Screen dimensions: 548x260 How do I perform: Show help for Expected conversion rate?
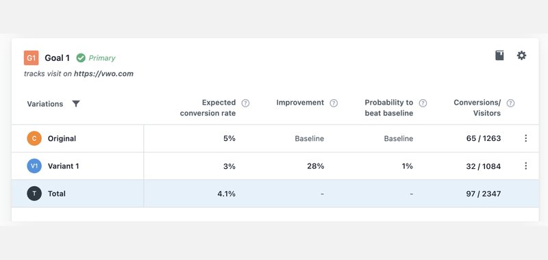click(246, 103)
